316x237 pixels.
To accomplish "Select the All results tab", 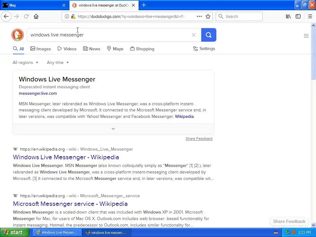I will 18,49.
